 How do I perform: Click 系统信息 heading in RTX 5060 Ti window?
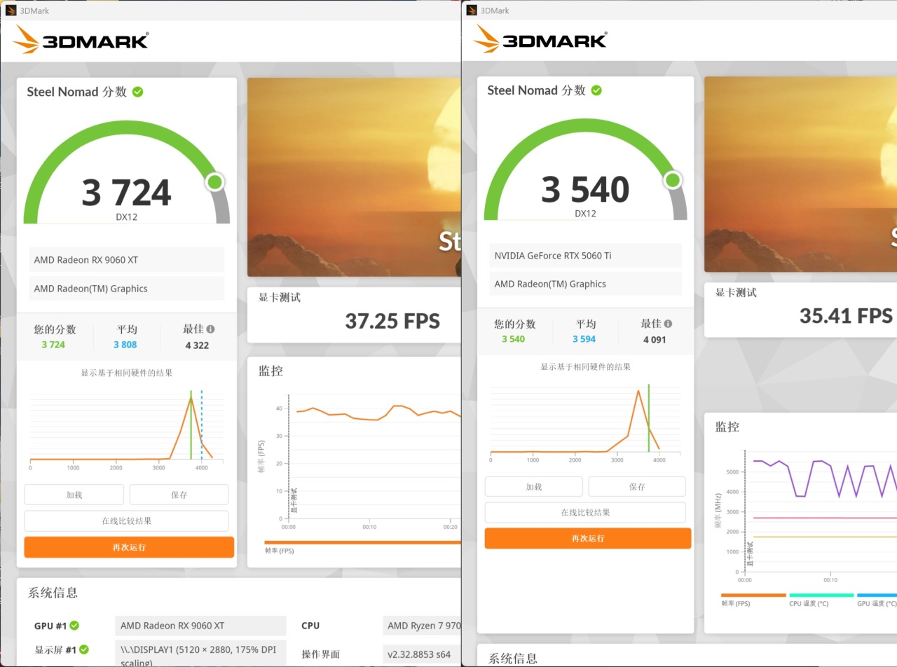[513, 659]
